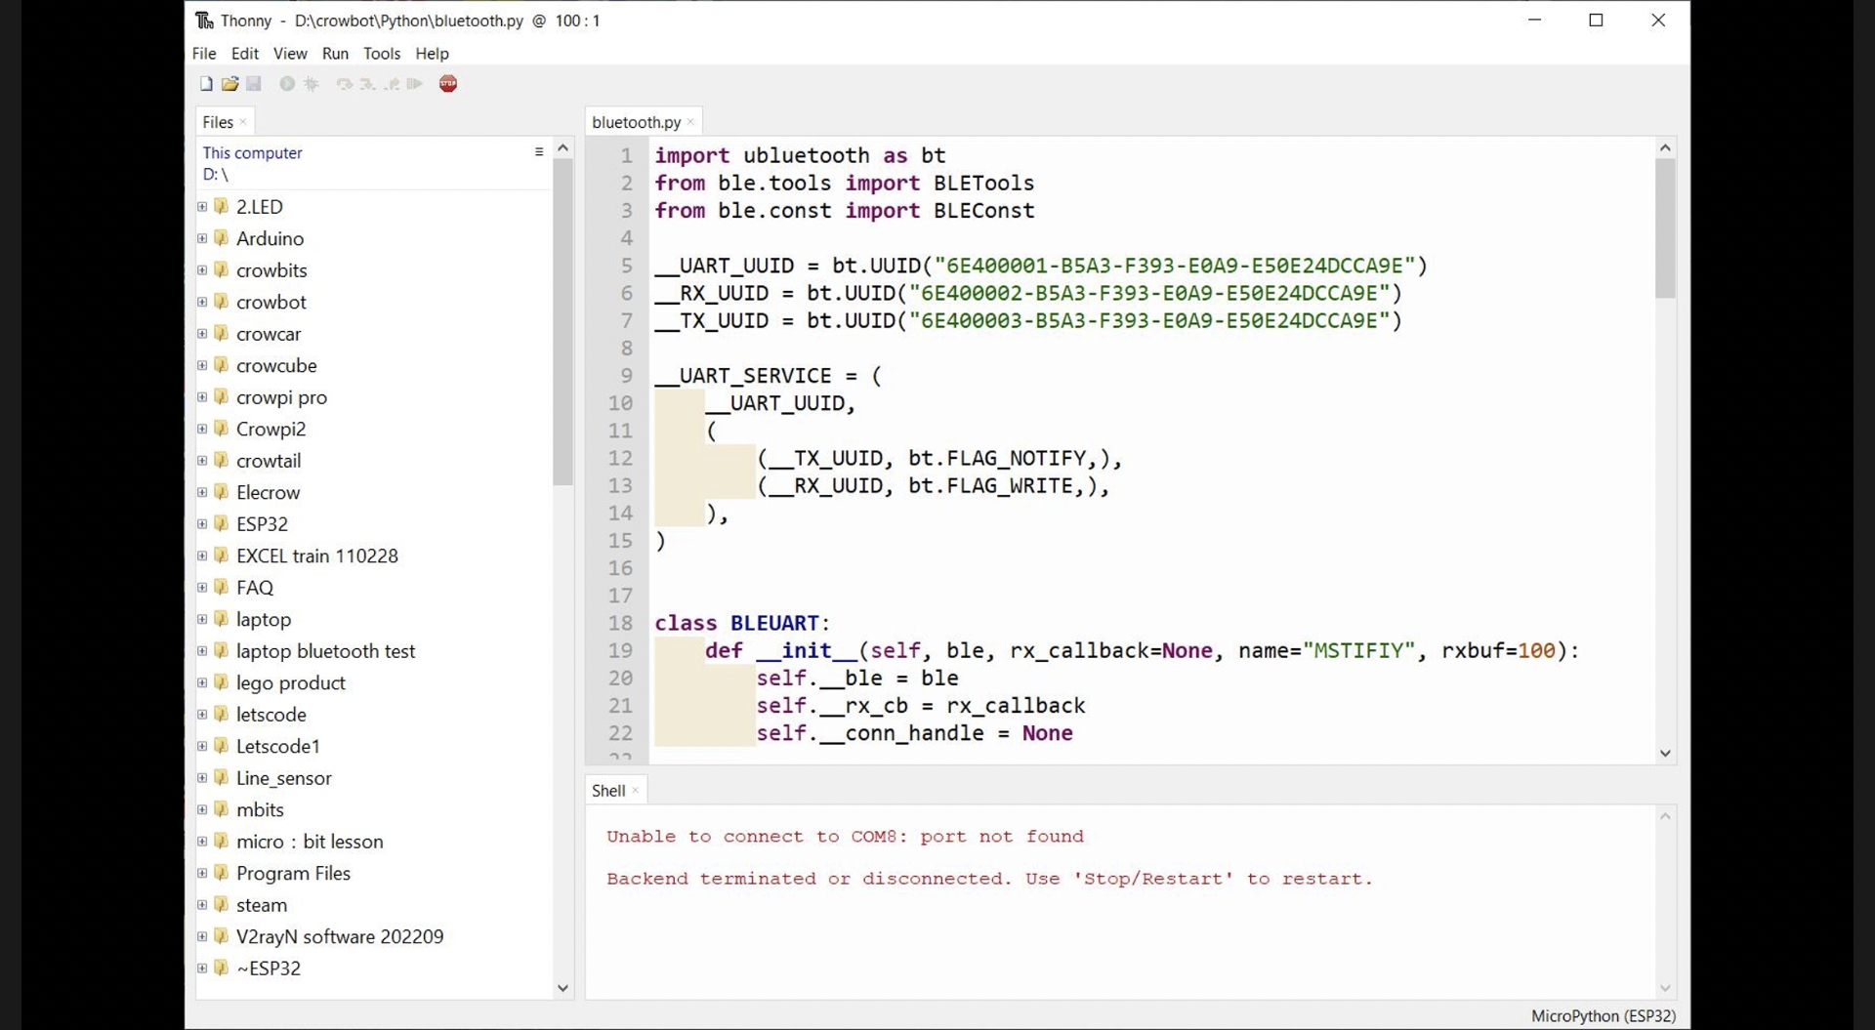Expand the crowbot folder

[202, 302]
